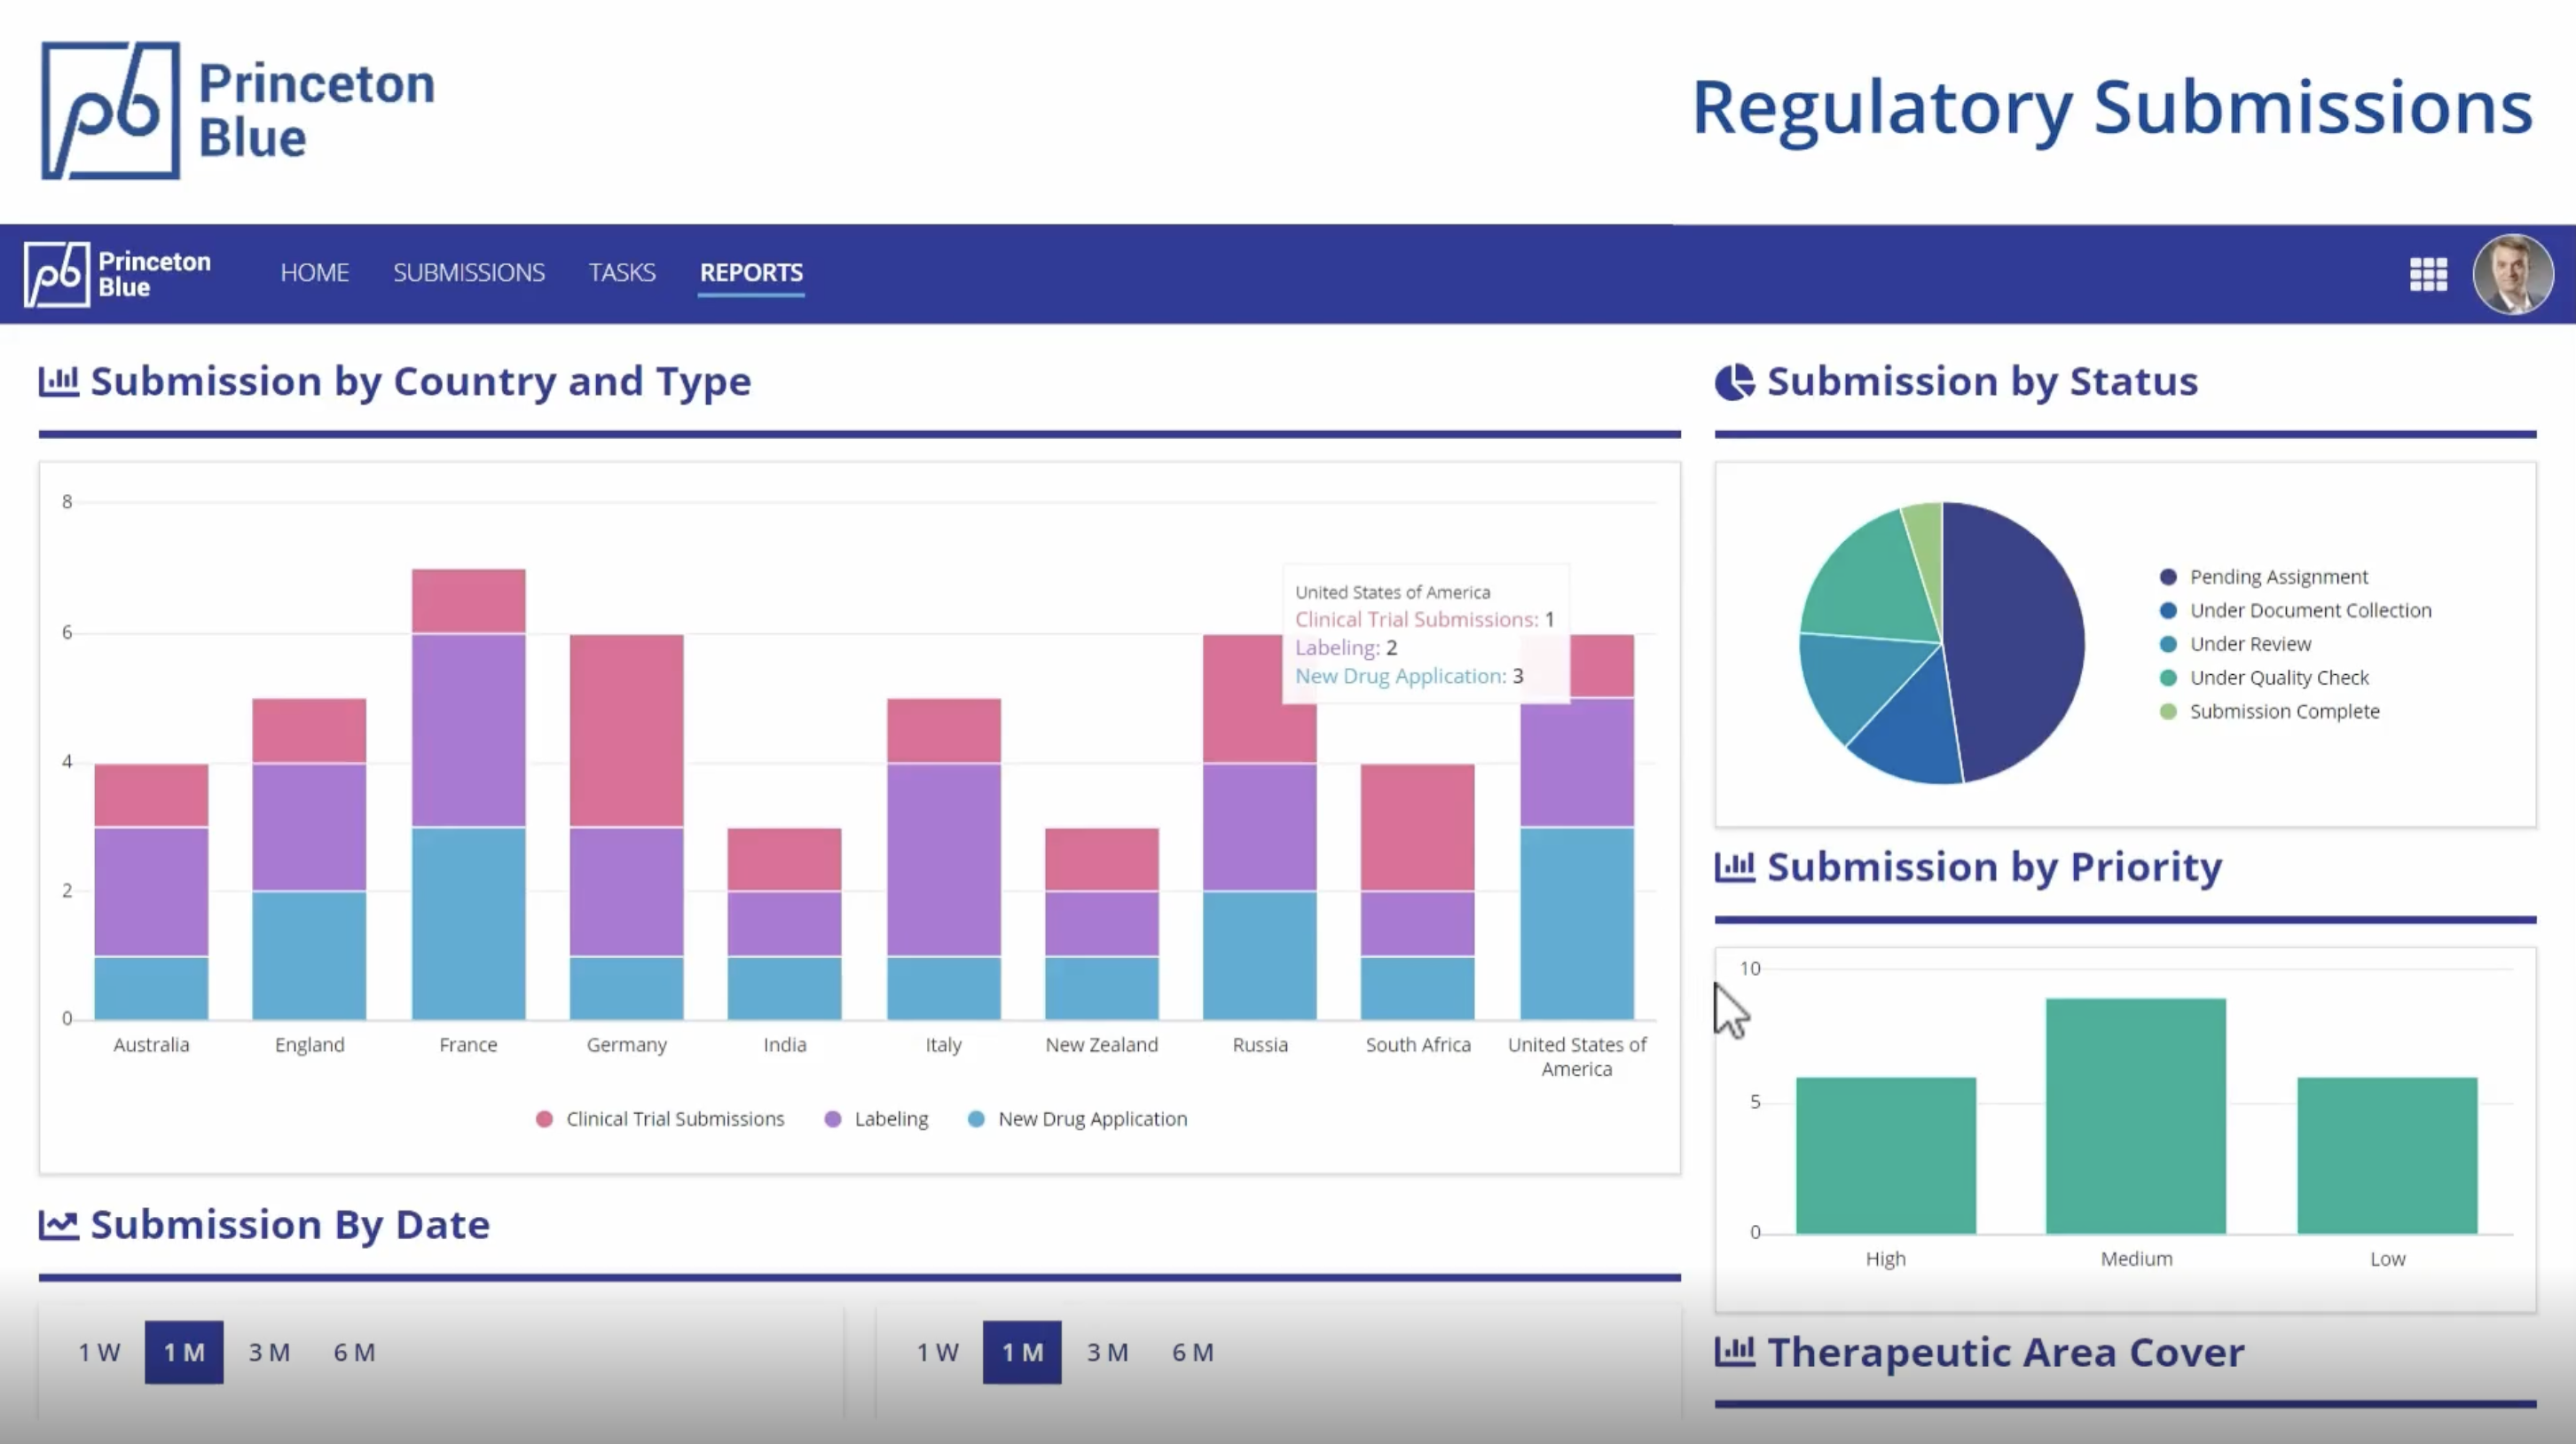Click chart icon beside Submission by Priority

click(1734, 866)
